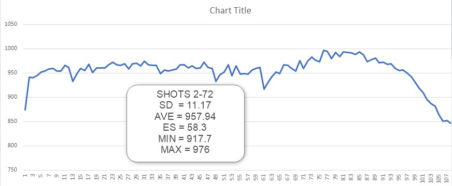This screenshot has width=452, height=186.
Task: Click the 1000 vertical axis label
Action: [x=12, y=49]
